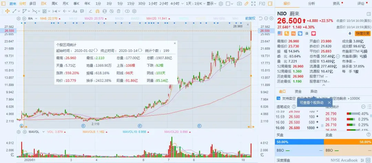
Task: Open the layout square dropdown
Action: point(229,3)
